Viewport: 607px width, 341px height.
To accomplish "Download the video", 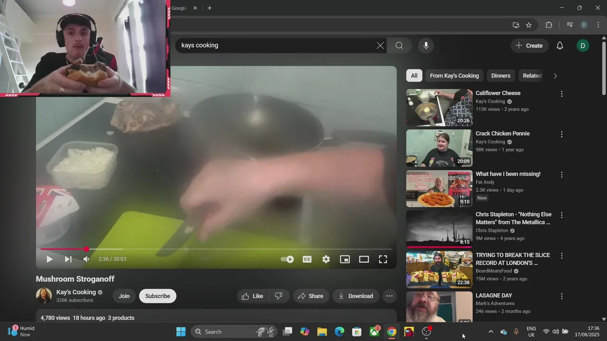I will (x=356, y=296).
